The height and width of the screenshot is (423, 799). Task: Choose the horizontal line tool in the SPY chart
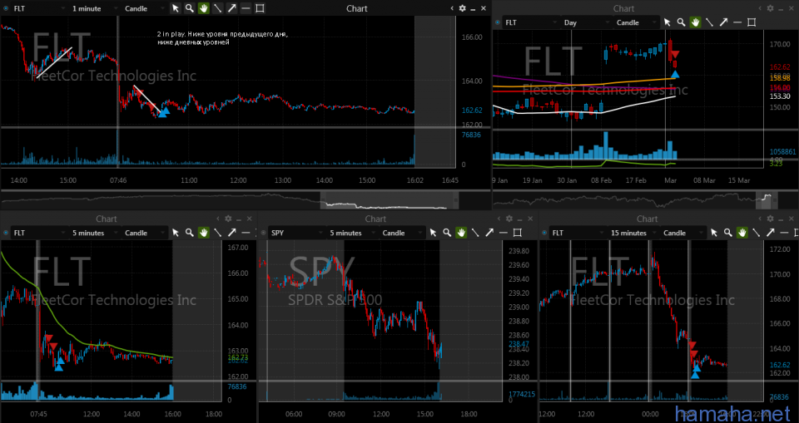tap(504, 233)
